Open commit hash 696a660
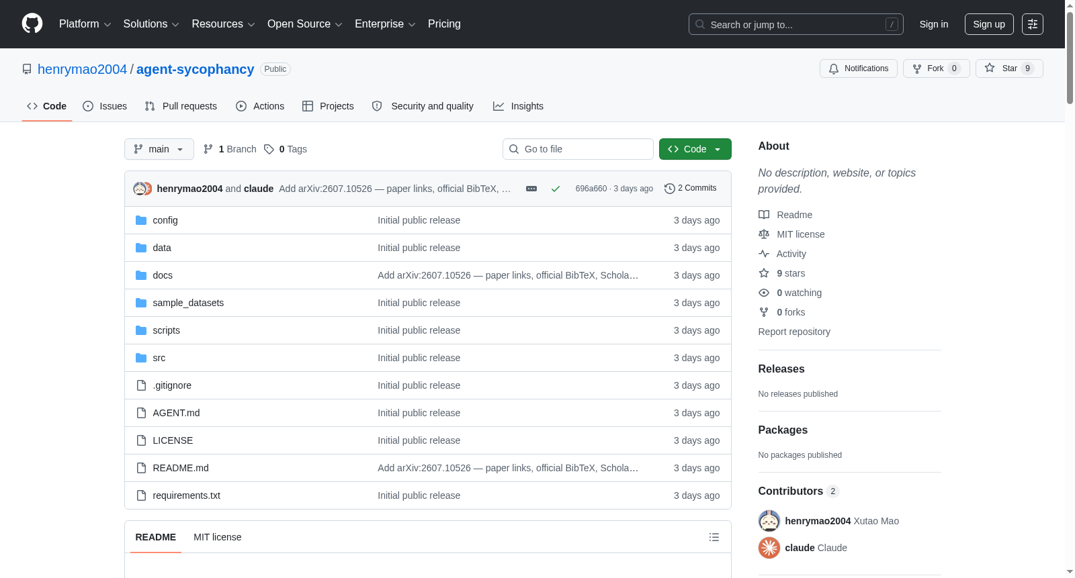Image resolution: width=1075 pixels, height=578 pixels. (591, 189)
